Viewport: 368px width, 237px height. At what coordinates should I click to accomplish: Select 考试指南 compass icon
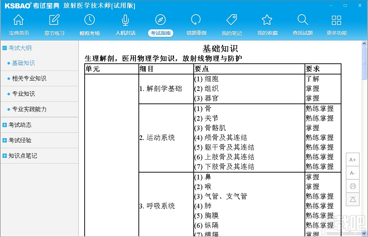pos(161,20)
